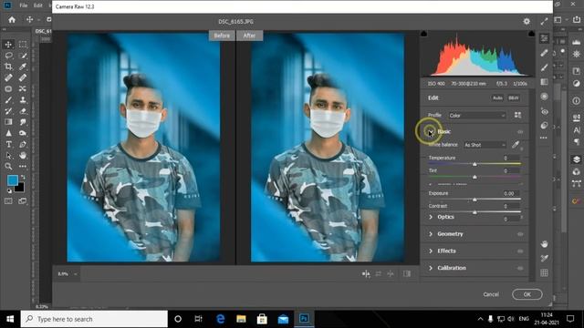Image resolution: width=584 pixels, height=328 pixels.
Task: Toggle Camera Raw full screen mode
Action: click(x=544, y=22)
